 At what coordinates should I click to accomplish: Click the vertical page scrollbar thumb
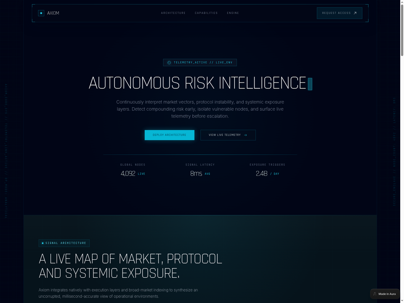(x=401, y=30)
